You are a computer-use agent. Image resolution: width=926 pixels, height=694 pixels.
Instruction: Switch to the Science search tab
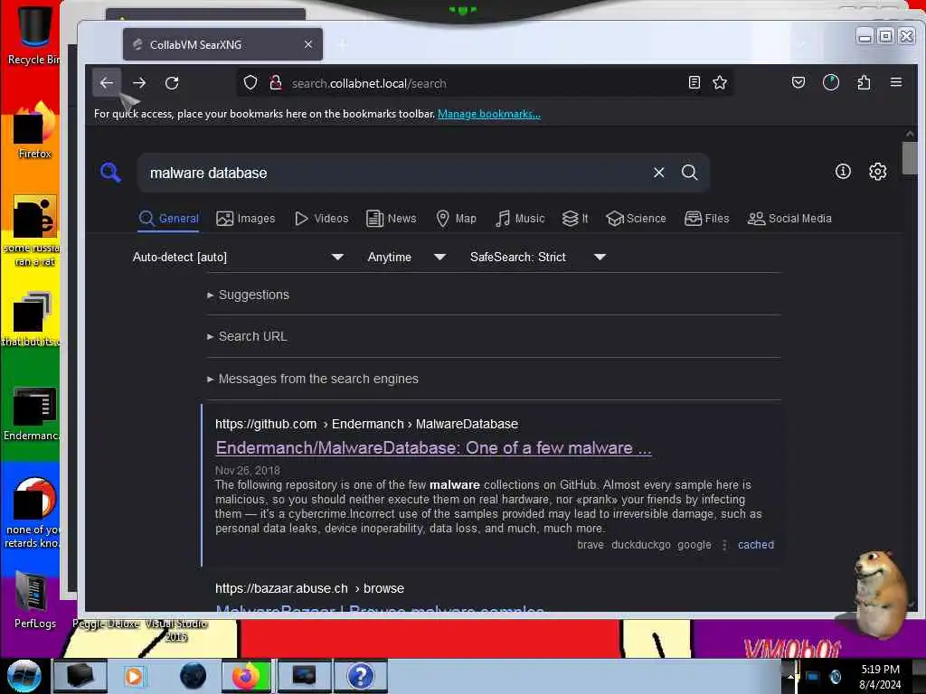click(636, 219)
